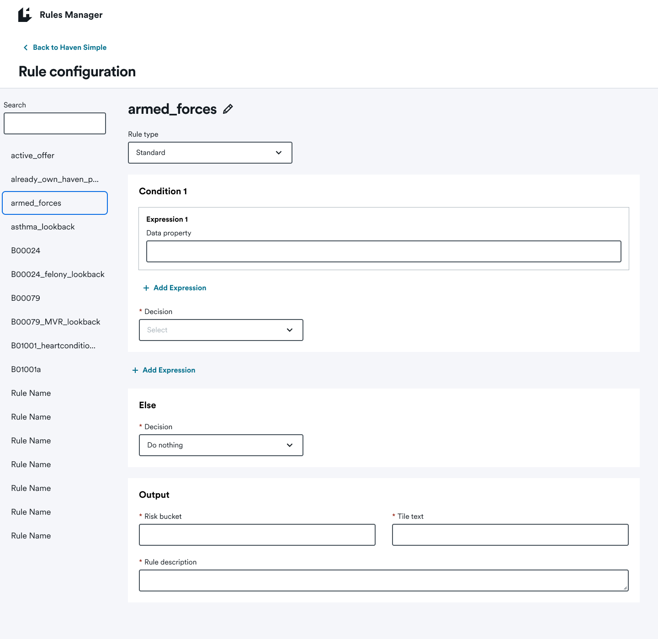Click plus icon of Add Expression below Condition 1
The width and height of the screenshot is (658, 639).
tap(135, 370)
